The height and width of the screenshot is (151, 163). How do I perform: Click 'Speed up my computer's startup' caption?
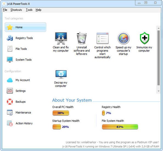coord(123,51)
